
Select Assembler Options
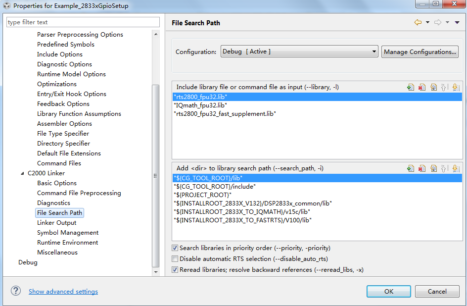[x=64, y=123]
